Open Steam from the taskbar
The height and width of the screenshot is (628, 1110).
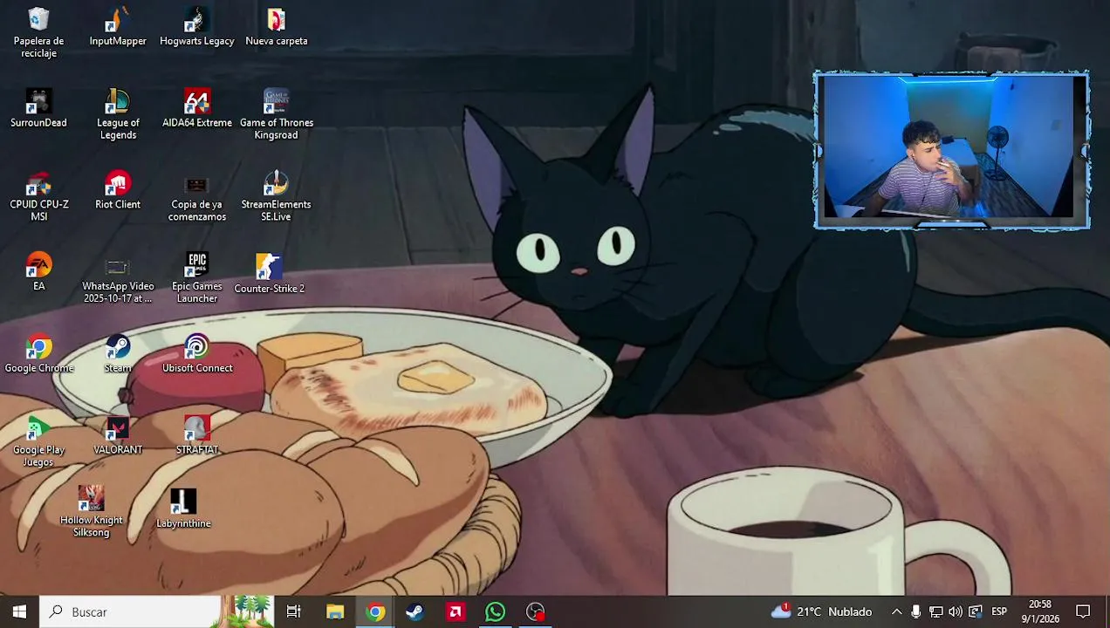(415, 611)
